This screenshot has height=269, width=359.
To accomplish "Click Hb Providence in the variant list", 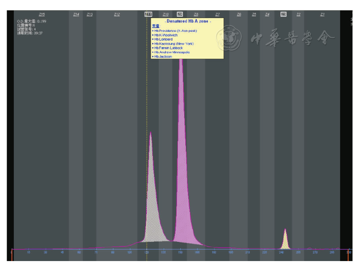I will (x=175, y=31).
